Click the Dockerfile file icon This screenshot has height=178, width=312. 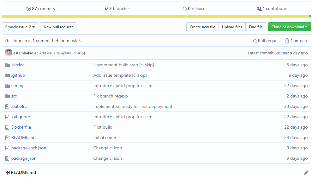click(x=8, y=127)
